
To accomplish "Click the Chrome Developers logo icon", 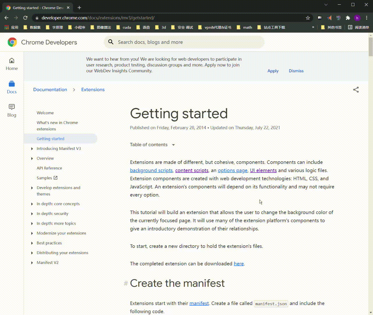I will click(x=12, y=42).
